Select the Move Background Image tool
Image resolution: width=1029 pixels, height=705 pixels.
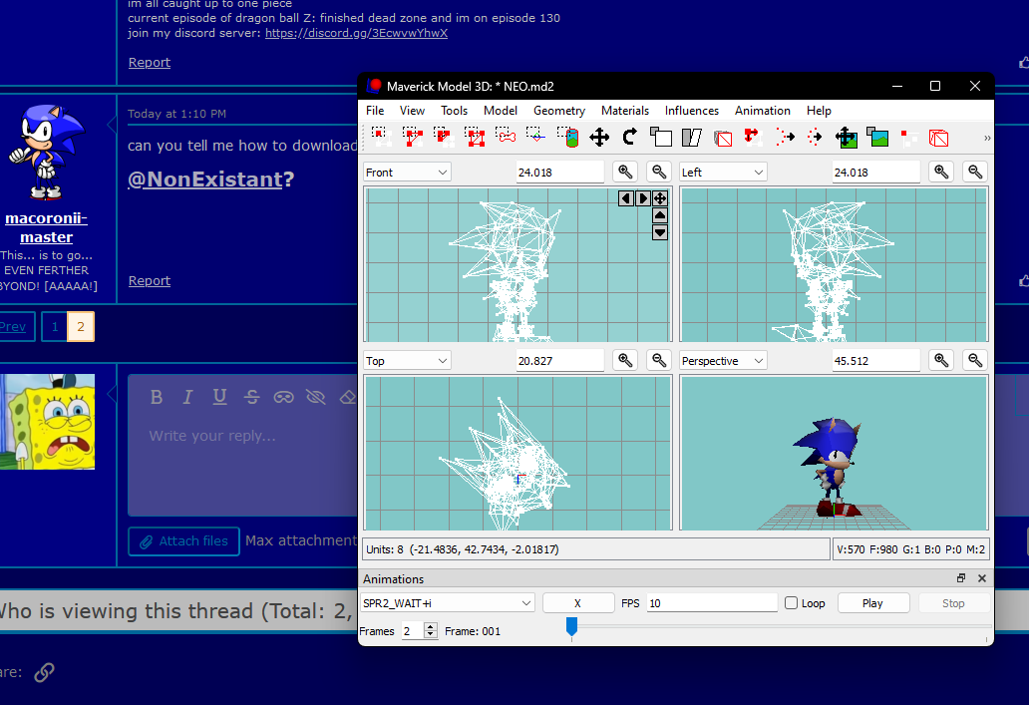[846, 138]
